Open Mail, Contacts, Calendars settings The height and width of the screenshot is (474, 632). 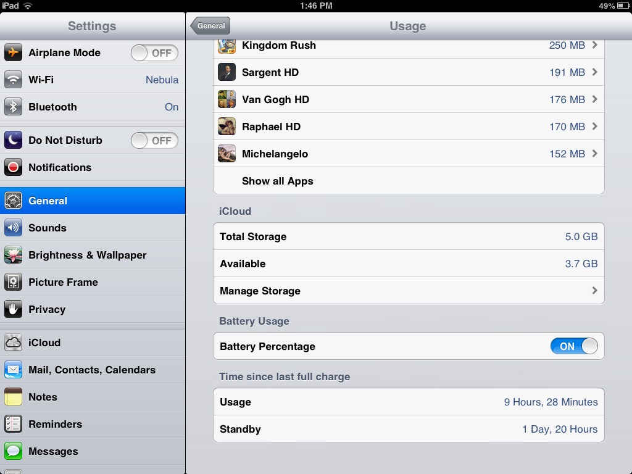coord(93,370)
